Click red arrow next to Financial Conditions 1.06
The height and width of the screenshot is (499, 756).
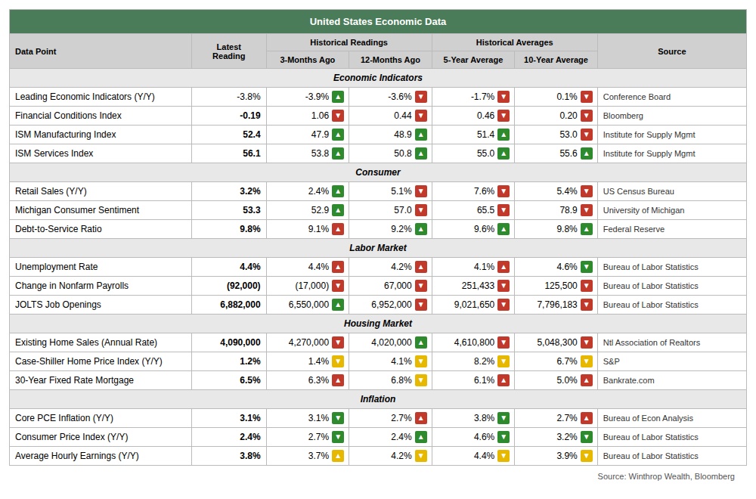pos(338,116)
